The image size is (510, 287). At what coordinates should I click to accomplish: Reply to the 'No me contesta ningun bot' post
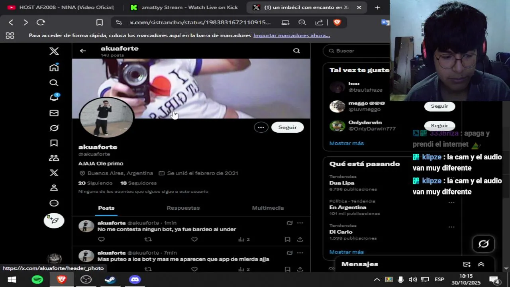click(101, 239)
